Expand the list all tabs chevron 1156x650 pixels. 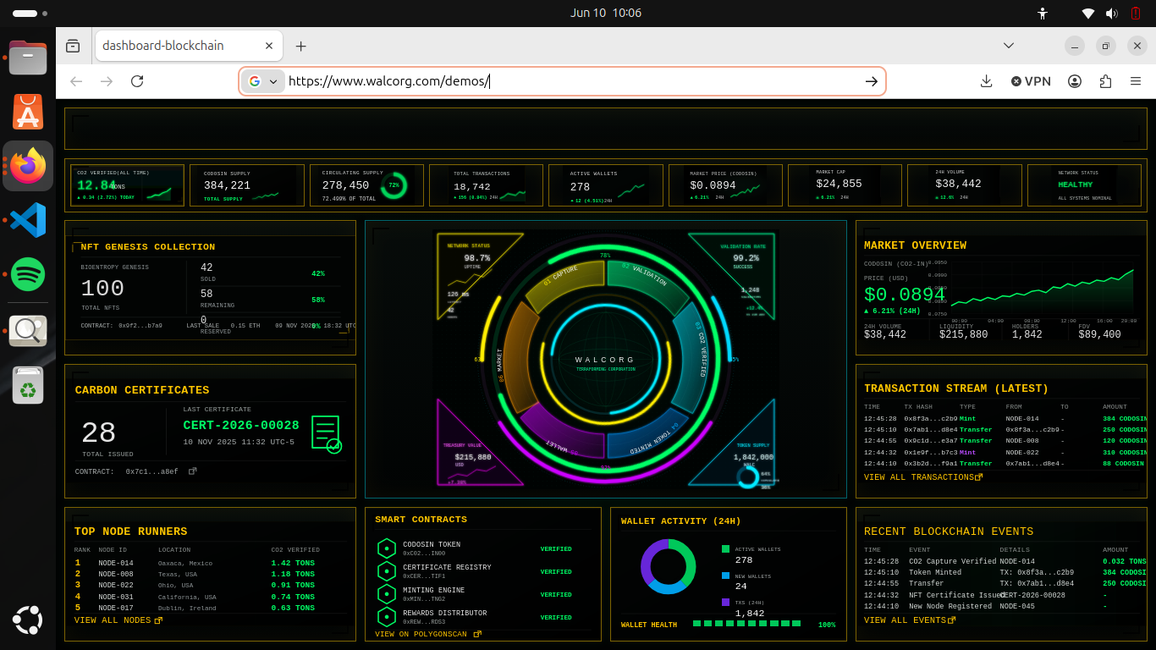coord(1009,46)
